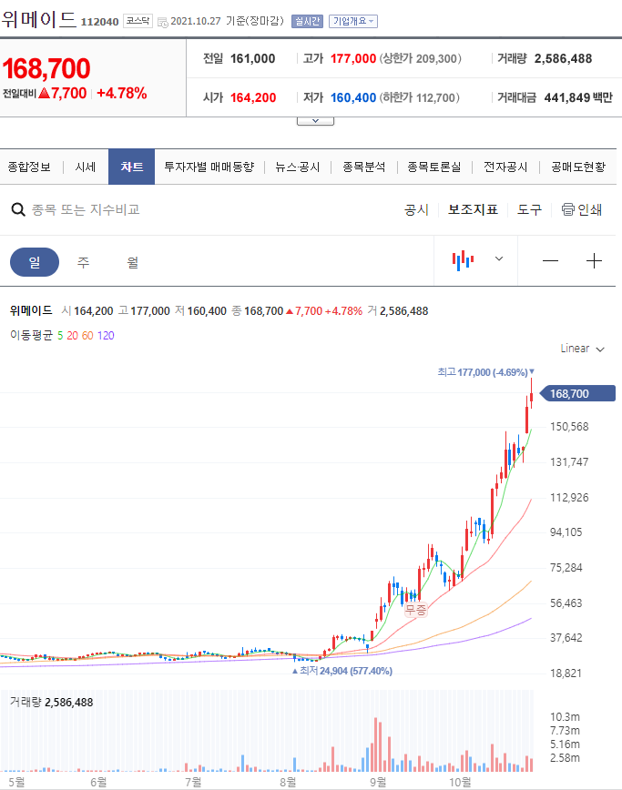Click the search magnifier icon
This screenshot has height=790, width=622.
point(18,209)
